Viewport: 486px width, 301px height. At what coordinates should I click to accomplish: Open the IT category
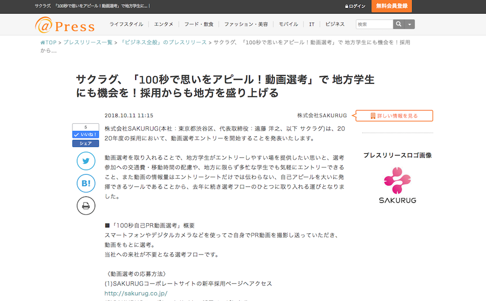tap(312, 24)
